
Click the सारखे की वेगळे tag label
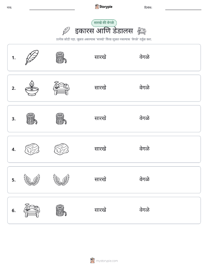point(104,23)
